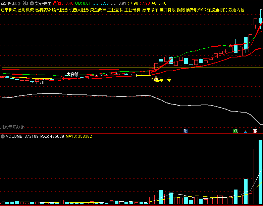The width and height of the screenshot is (263, 206).
Task: Open the 深股通标的 tag
Action: (x=217, y=10)
